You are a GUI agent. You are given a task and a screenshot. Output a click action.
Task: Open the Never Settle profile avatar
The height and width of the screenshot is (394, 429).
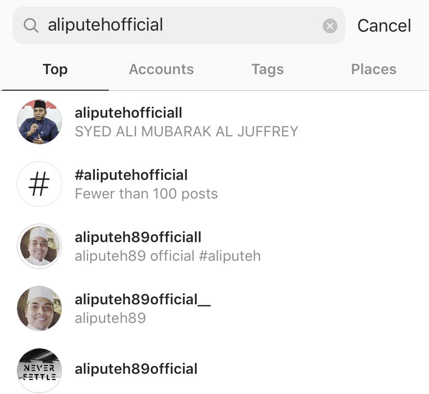(39, 370)
